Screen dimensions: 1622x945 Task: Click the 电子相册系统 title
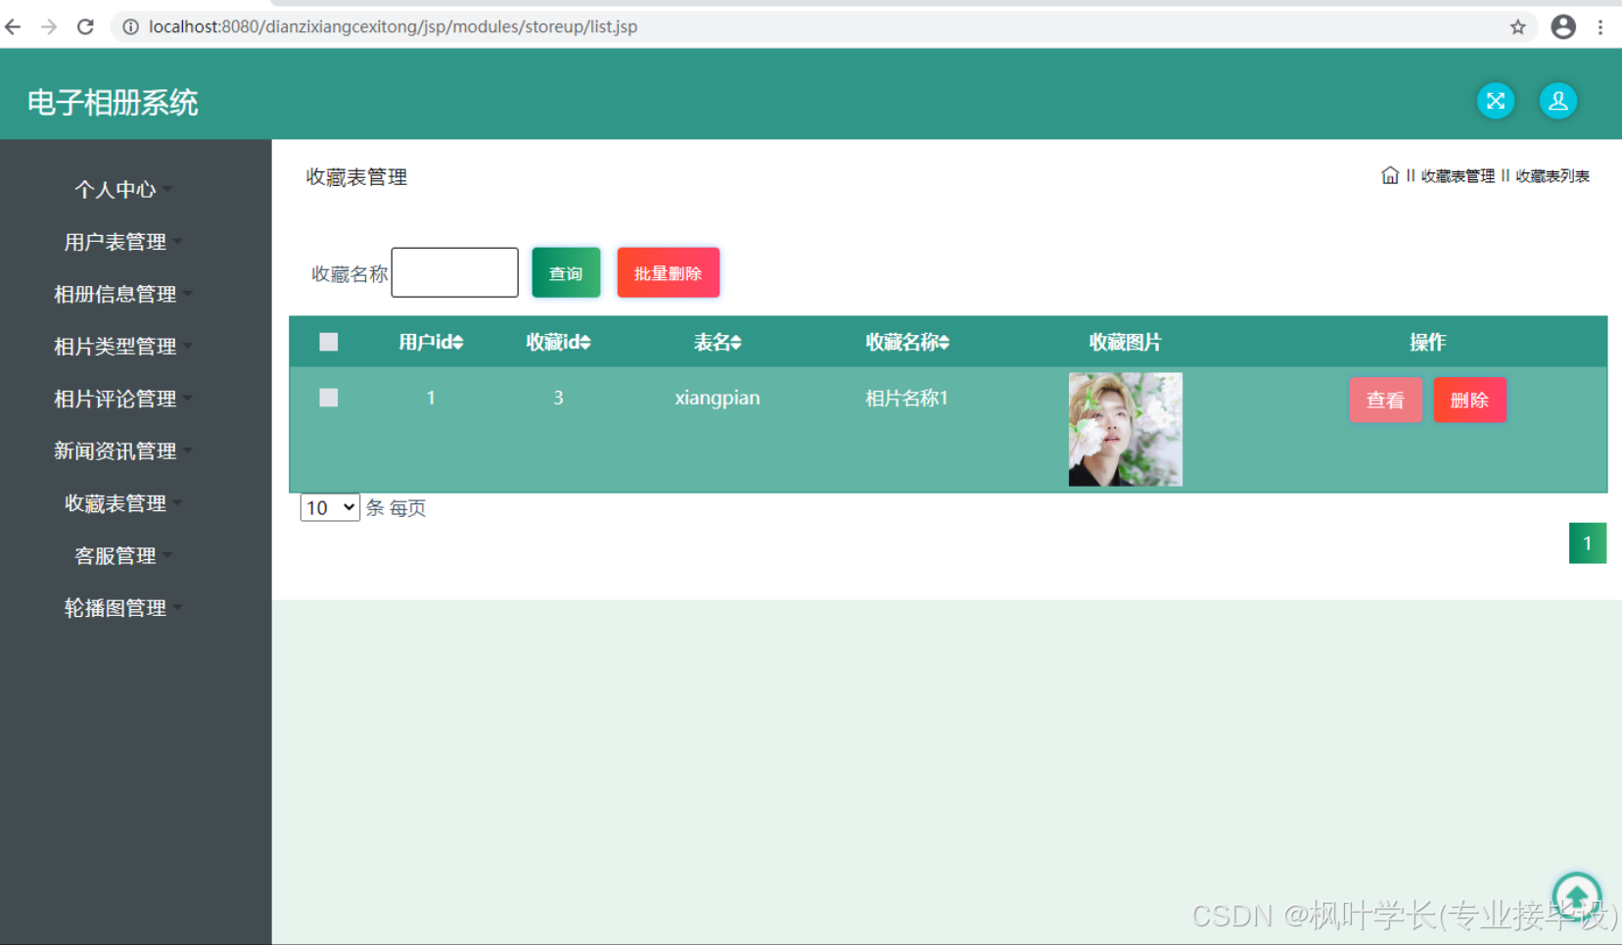tap(113, 102)
